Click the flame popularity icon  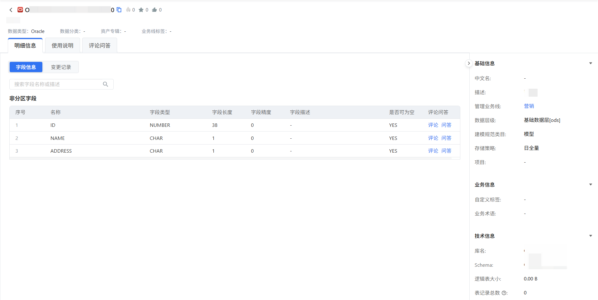(x=128, y=10)
